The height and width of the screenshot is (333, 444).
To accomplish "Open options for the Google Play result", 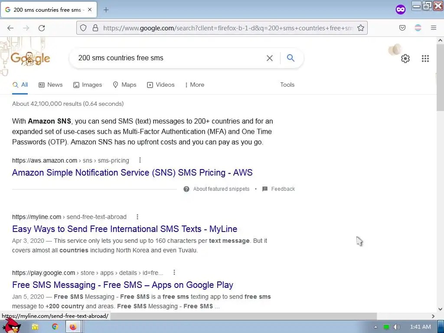I will [174, 272].
